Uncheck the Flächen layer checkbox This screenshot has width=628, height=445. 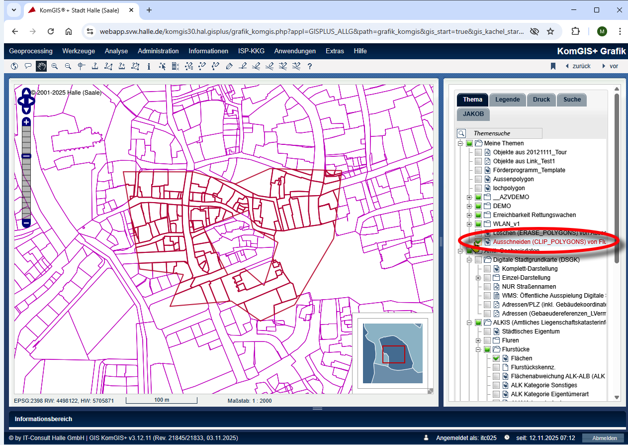click(x=496, y=358)
